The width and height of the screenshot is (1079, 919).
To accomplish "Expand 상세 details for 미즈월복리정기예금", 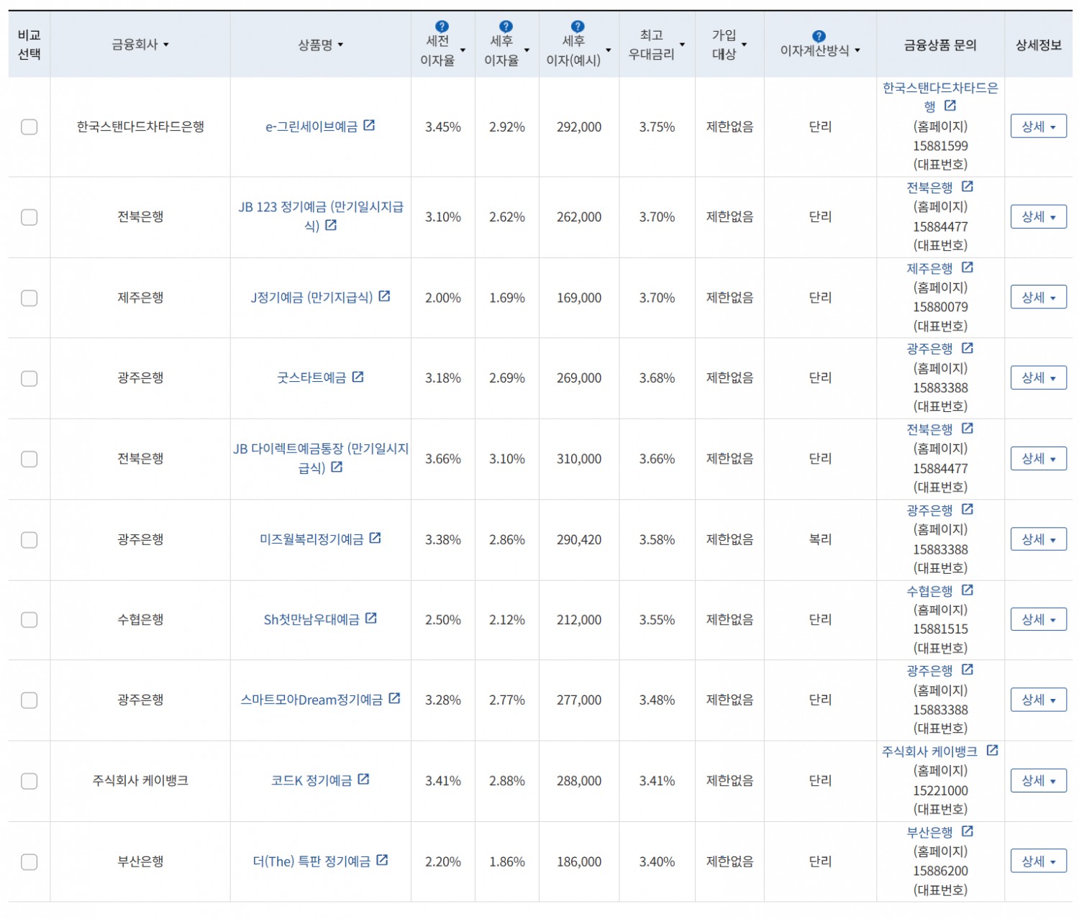I will (1038, 539).
